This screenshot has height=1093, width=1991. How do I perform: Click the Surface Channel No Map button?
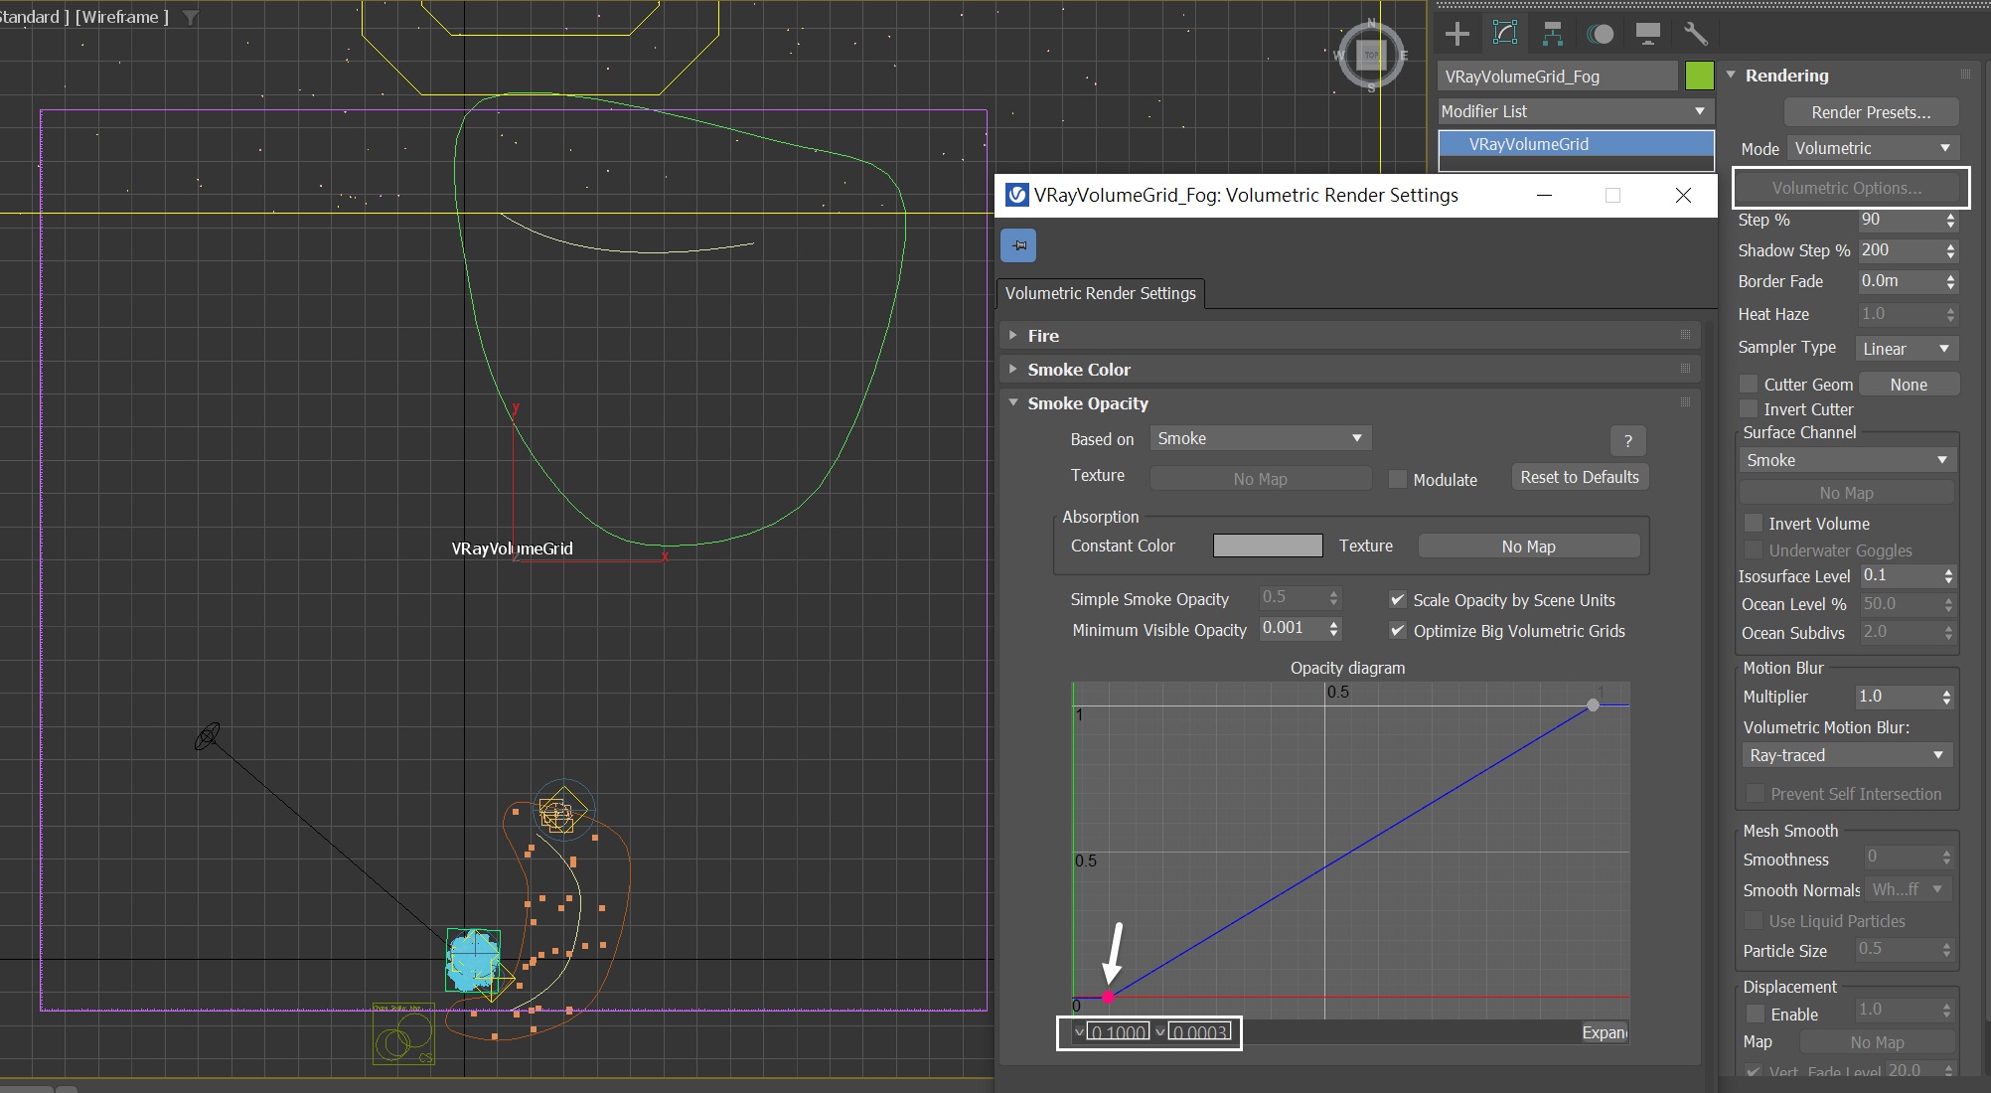tap(1846, 493)
